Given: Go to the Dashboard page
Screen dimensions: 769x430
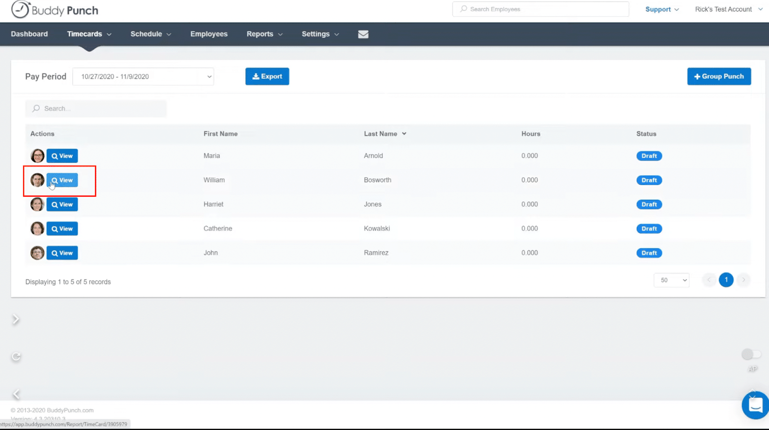Looking at the screenshot, I should pyautogui.click(x=29, y=34).
